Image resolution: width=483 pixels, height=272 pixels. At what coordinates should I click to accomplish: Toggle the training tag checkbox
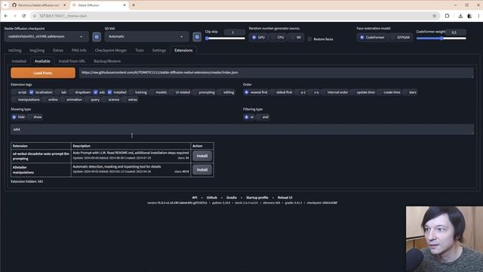click(x=131, y=92)
